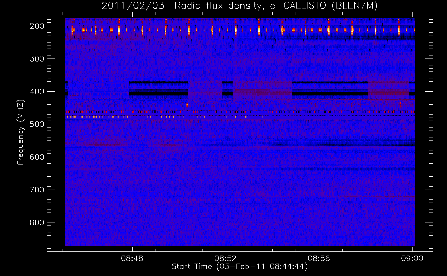447x276 pixels.
Task: Click the 600 frequency tick label
Action: (x=37, y=157)
